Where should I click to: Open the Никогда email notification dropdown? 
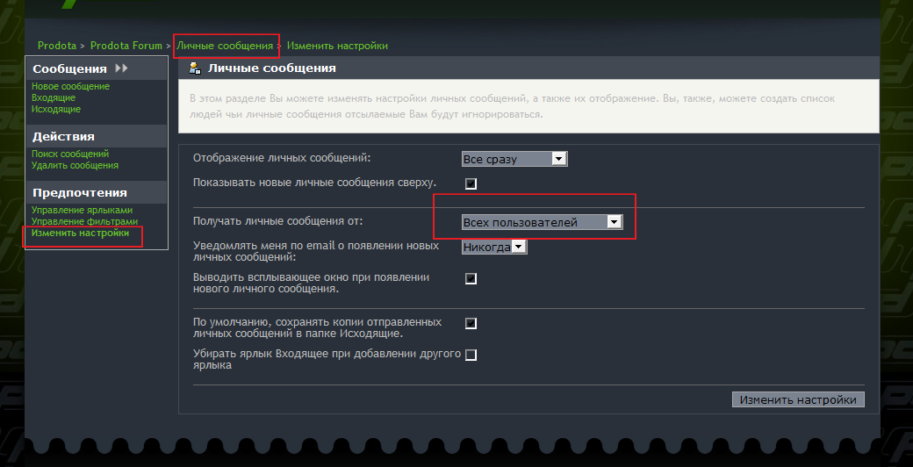click(494, 248)
